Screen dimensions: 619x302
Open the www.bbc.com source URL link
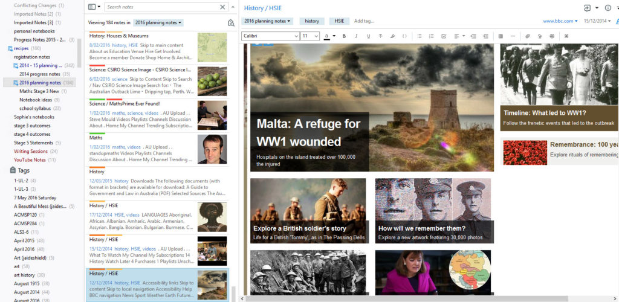coord(557,21)
